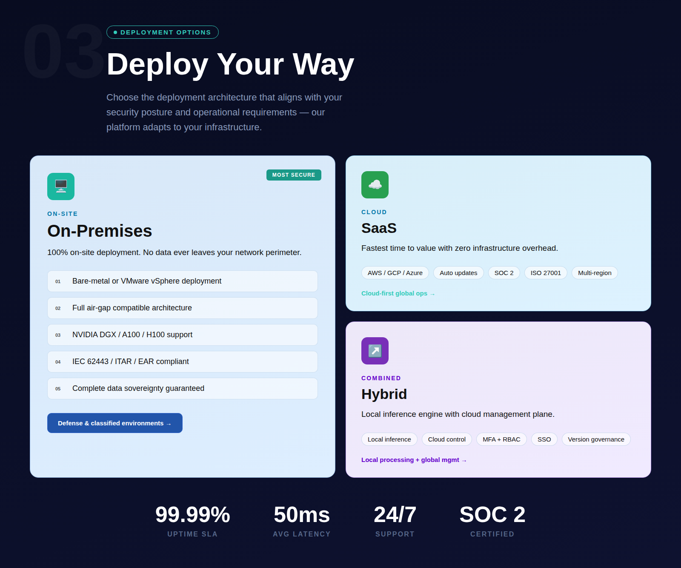Image resolution: width=681 pixels, height=568 pixels.
Task: Click the AWS / GCP / Azure tag
Action: (x=395, y=273)
